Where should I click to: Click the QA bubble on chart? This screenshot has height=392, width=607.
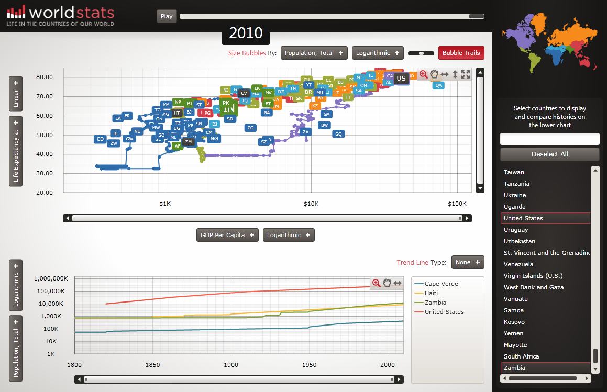[x=438, y=85]
